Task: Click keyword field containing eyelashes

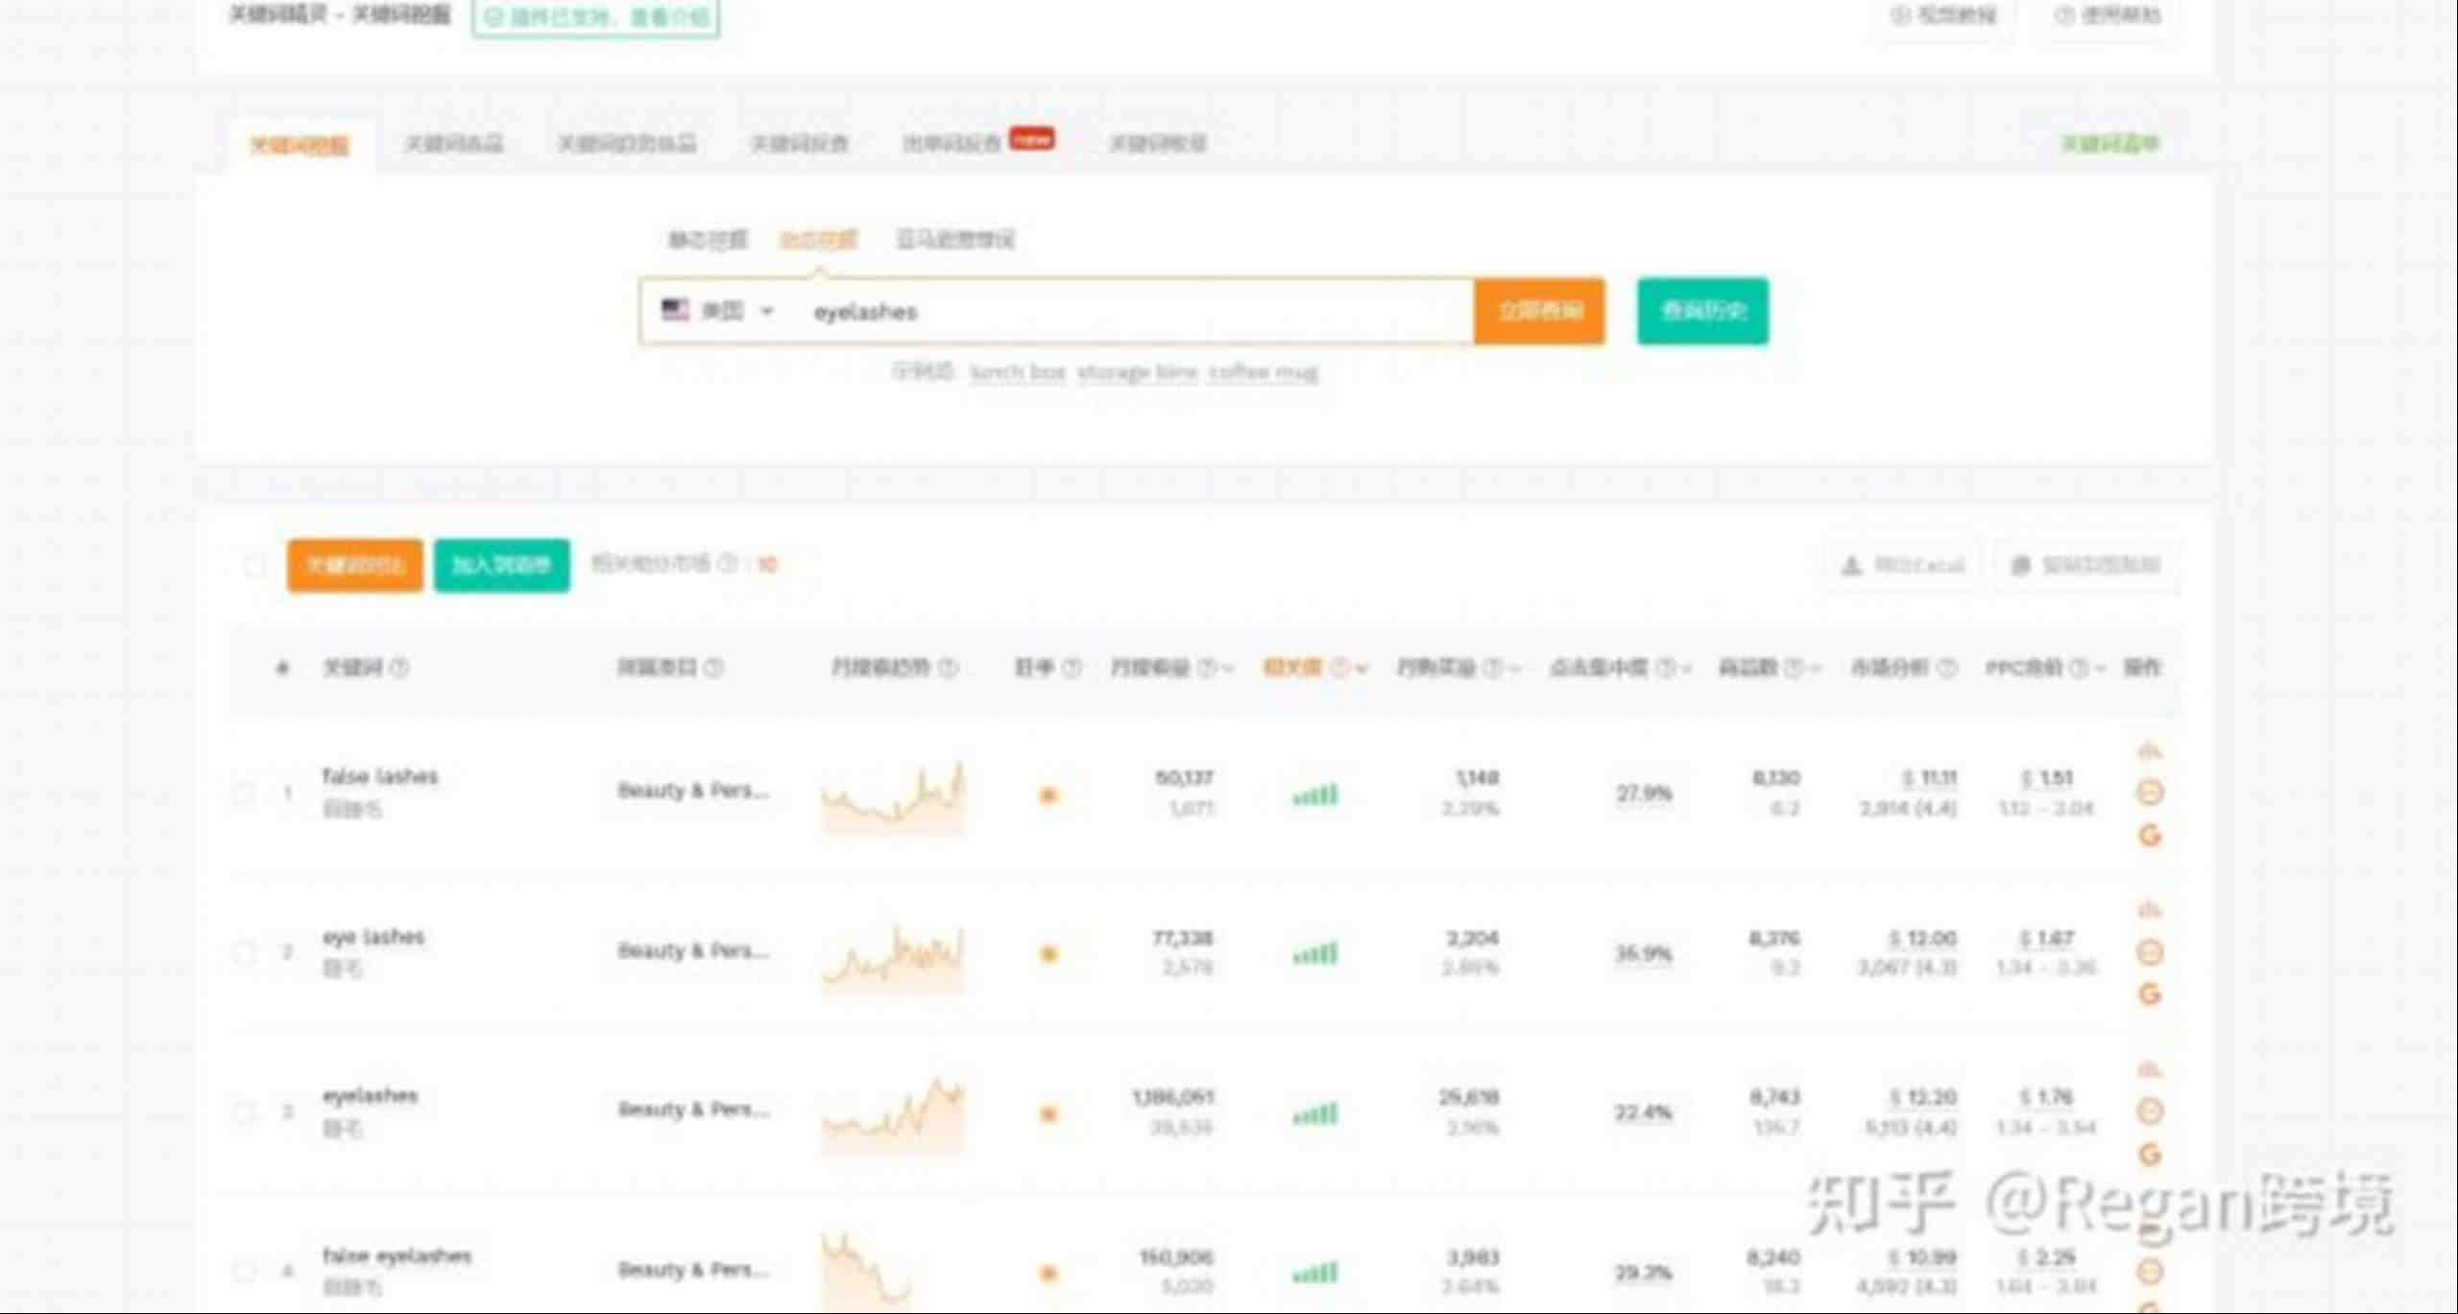Action: click(1133, 311)
